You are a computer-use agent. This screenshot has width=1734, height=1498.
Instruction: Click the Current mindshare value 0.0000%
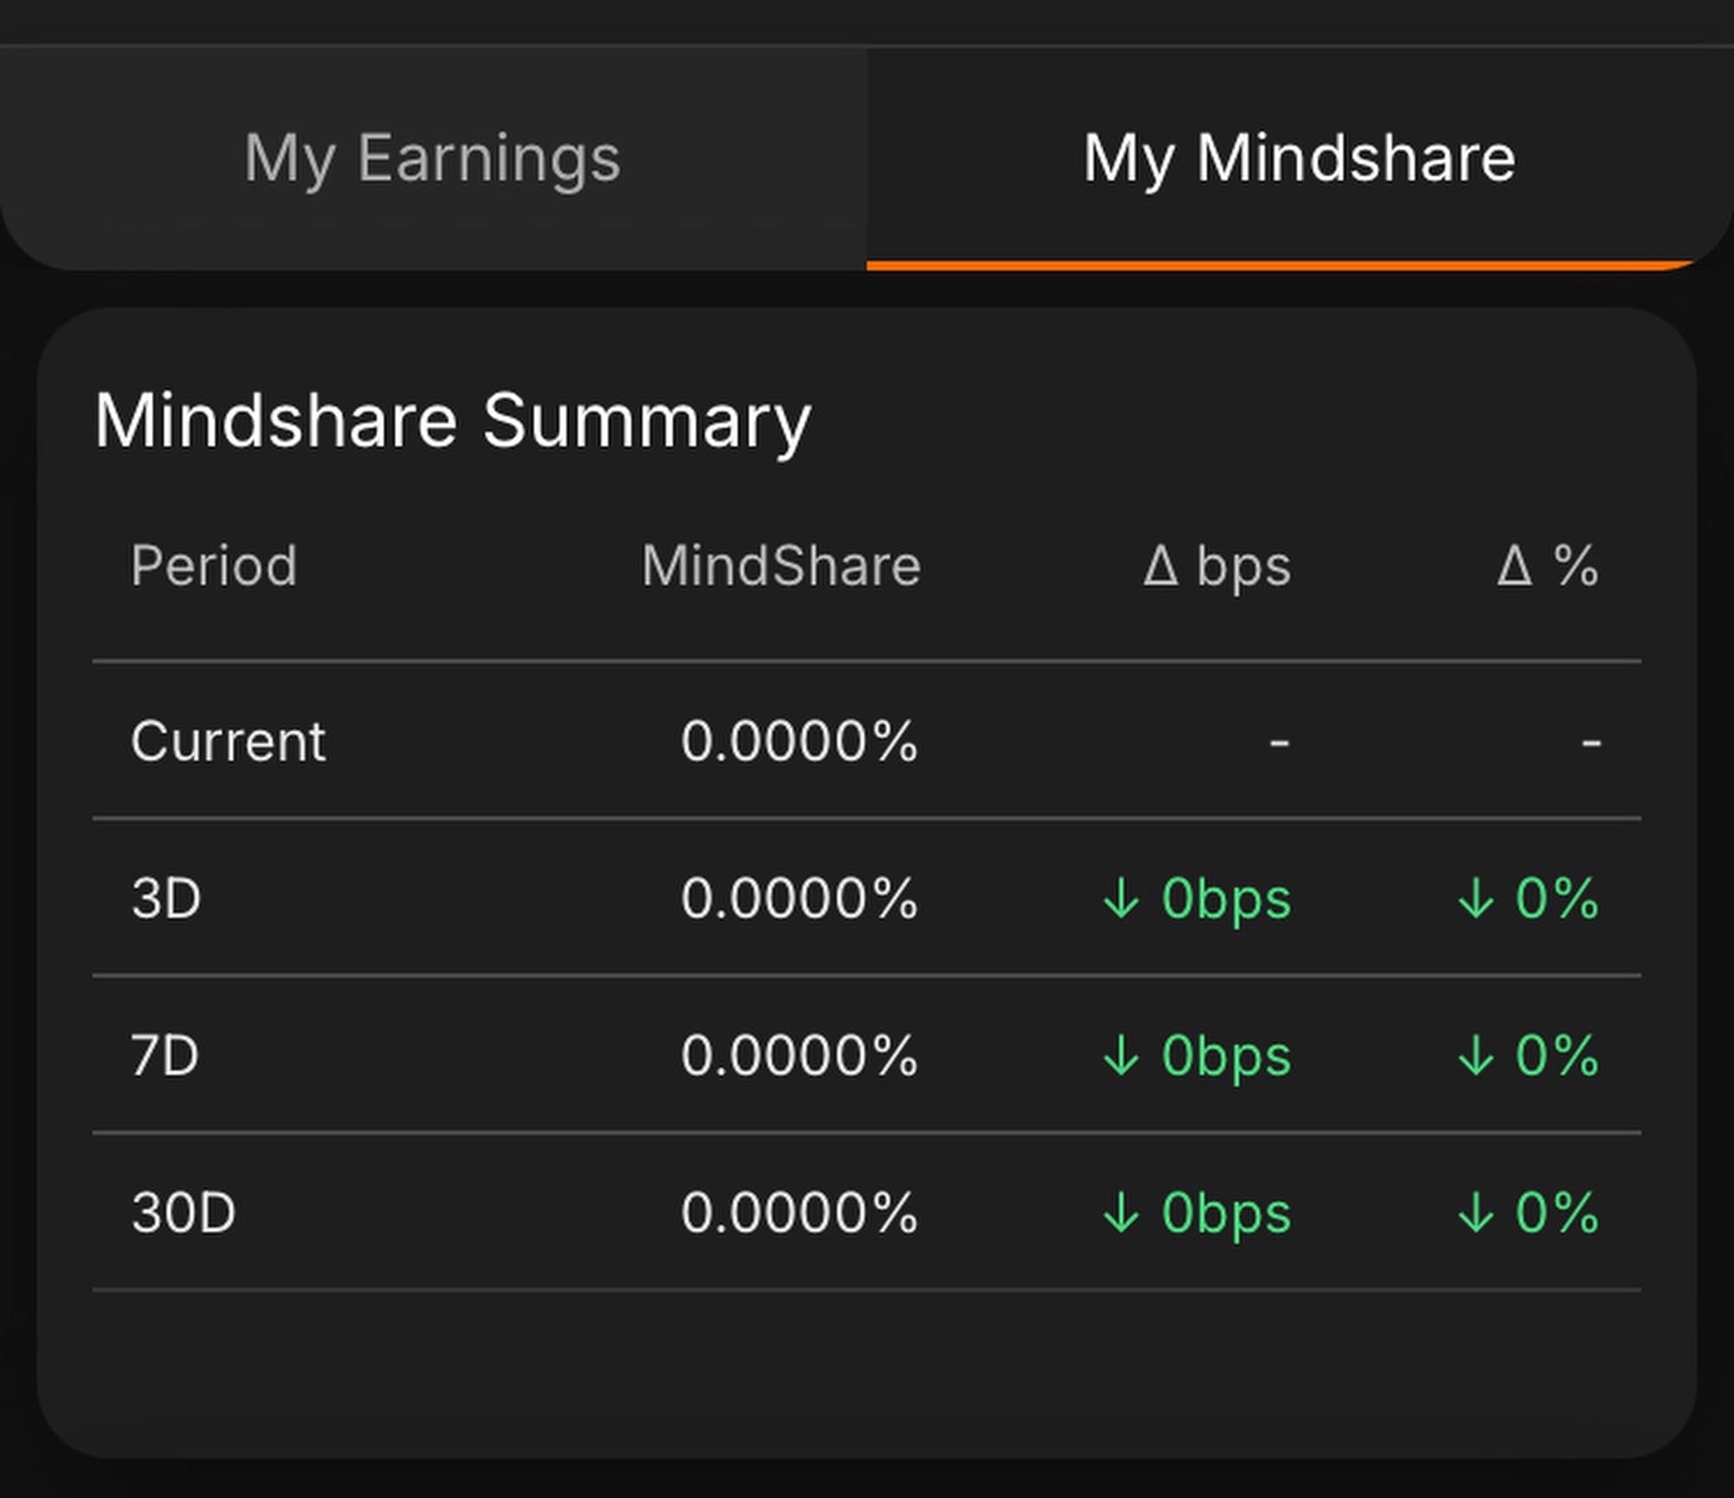pos(799,742)
